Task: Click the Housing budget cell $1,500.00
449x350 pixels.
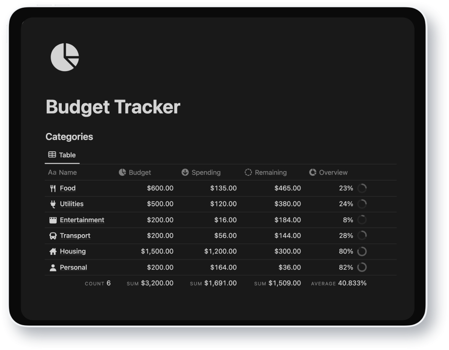Action: coord(157,251)
